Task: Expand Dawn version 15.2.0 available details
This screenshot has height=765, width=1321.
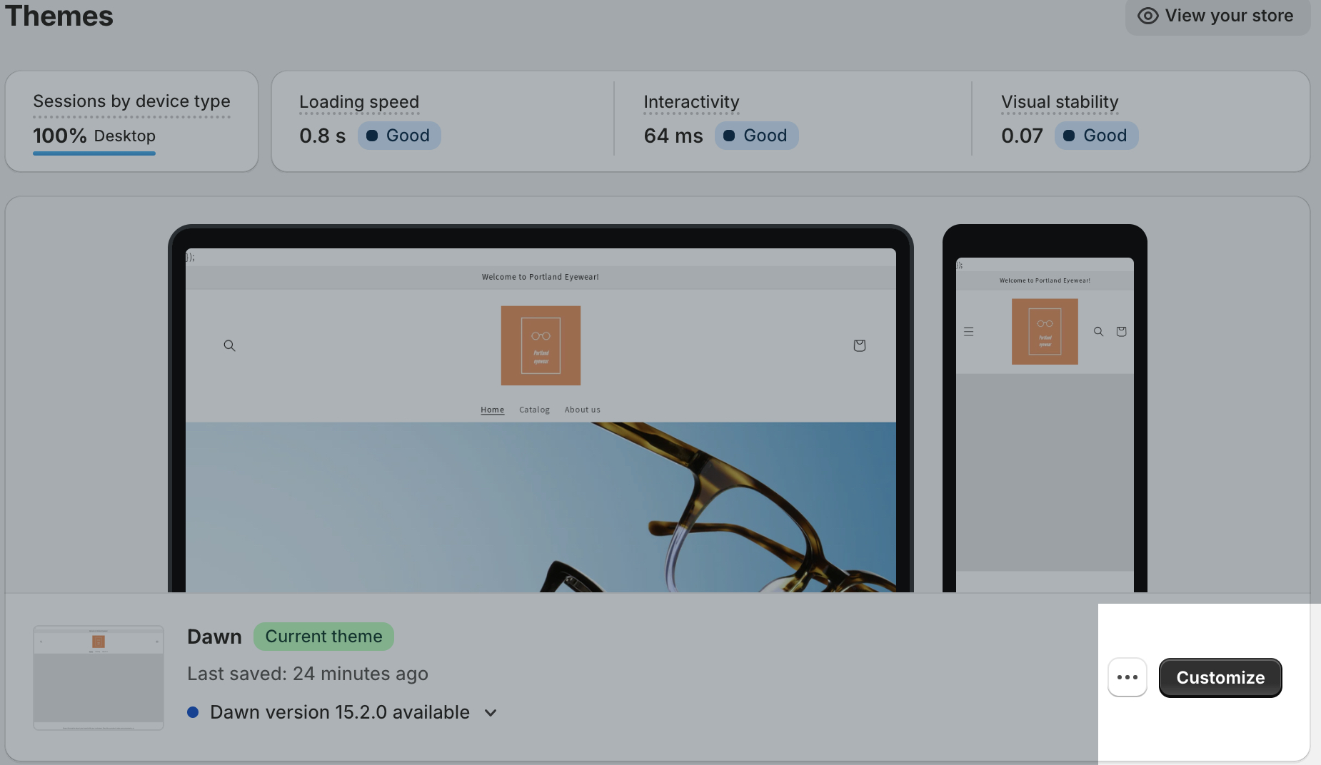Action: click(490, 712)
